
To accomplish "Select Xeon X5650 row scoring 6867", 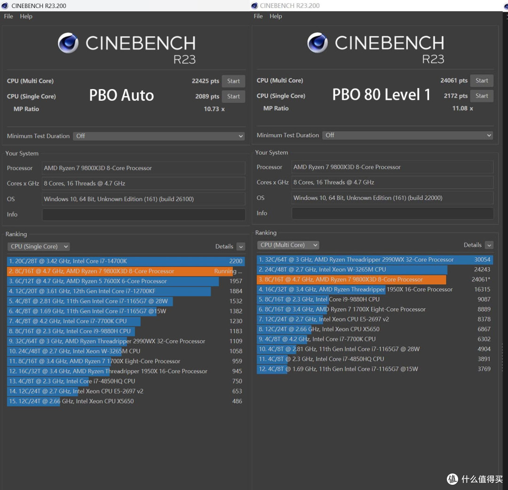I will [x=375, y=329].
